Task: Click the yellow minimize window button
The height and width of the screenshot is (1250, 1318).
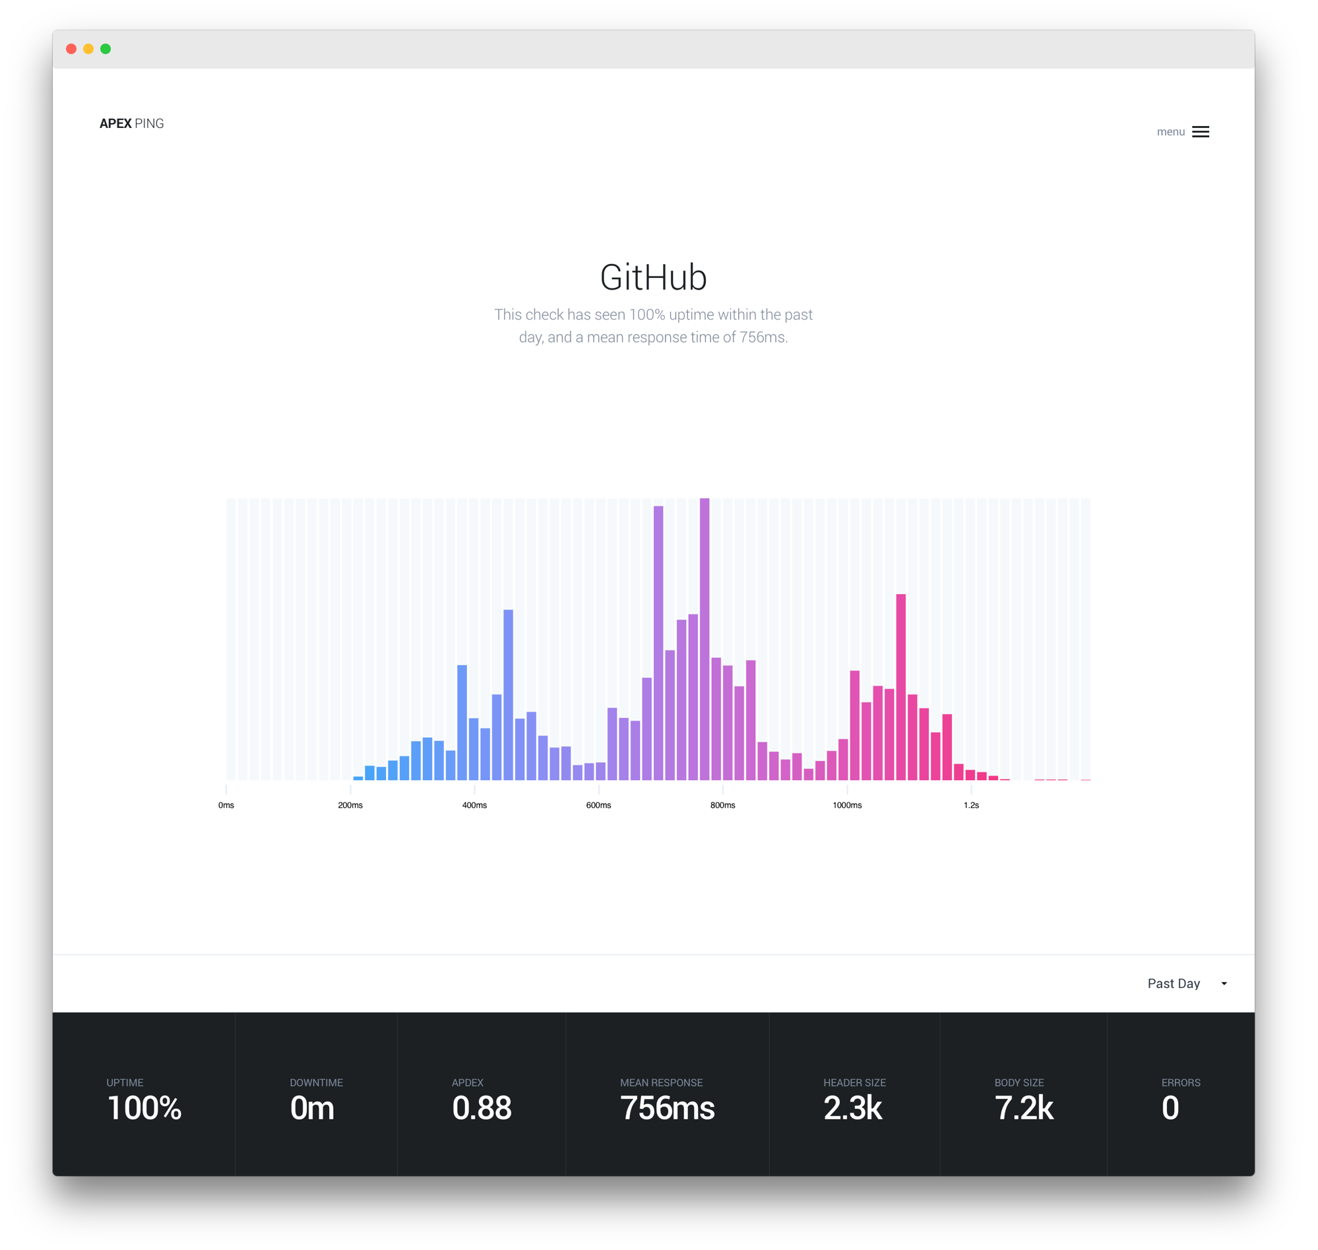Action: click(89, 49)
